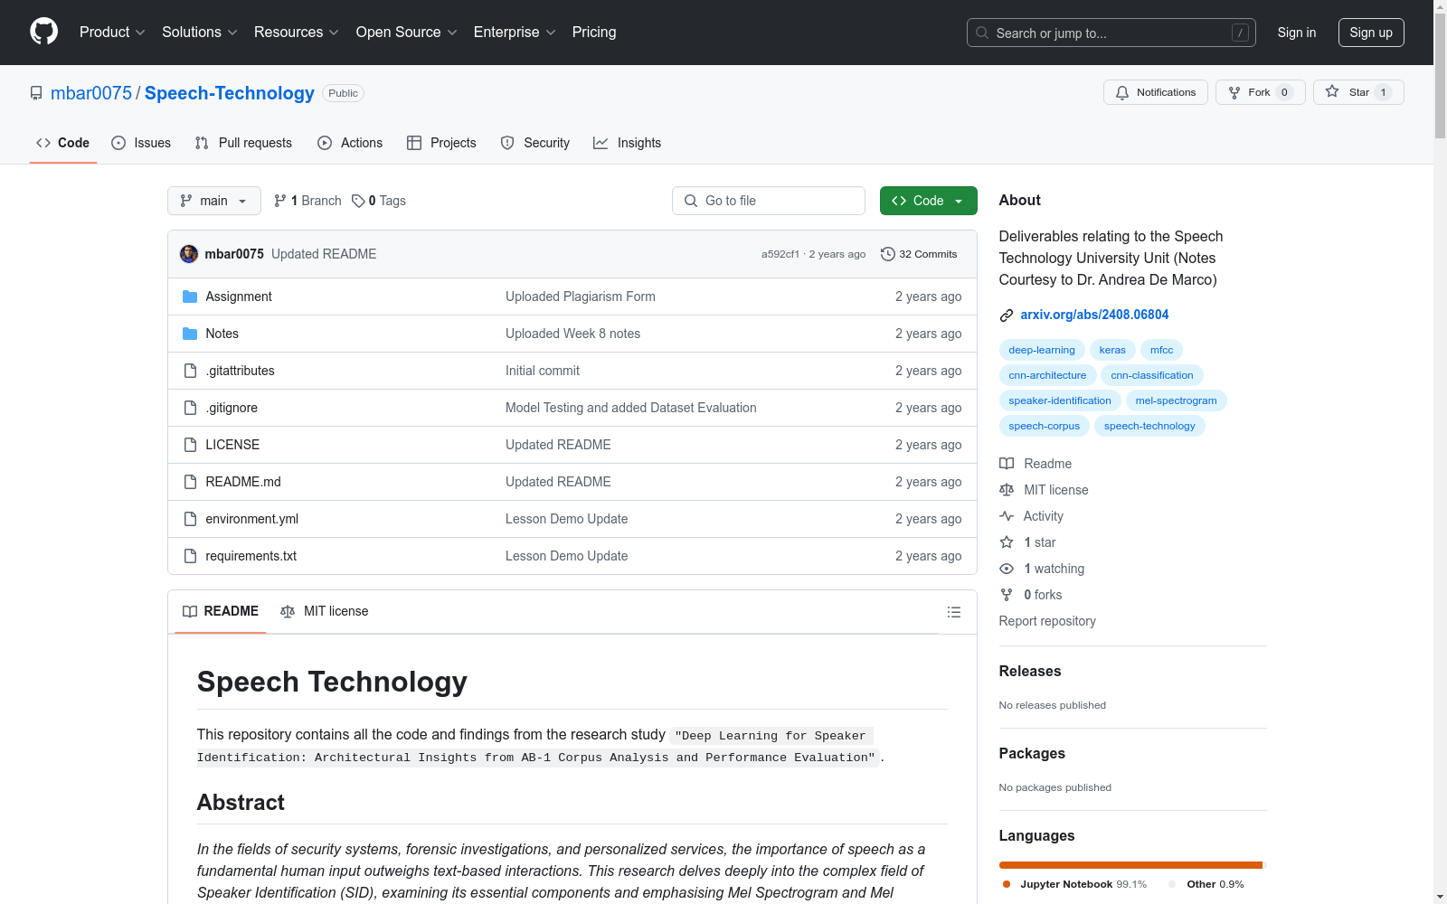This screenshot has width=1447, height=904.
Task: Click the cnn-classification topic tag
Action: pos(1152,375)
